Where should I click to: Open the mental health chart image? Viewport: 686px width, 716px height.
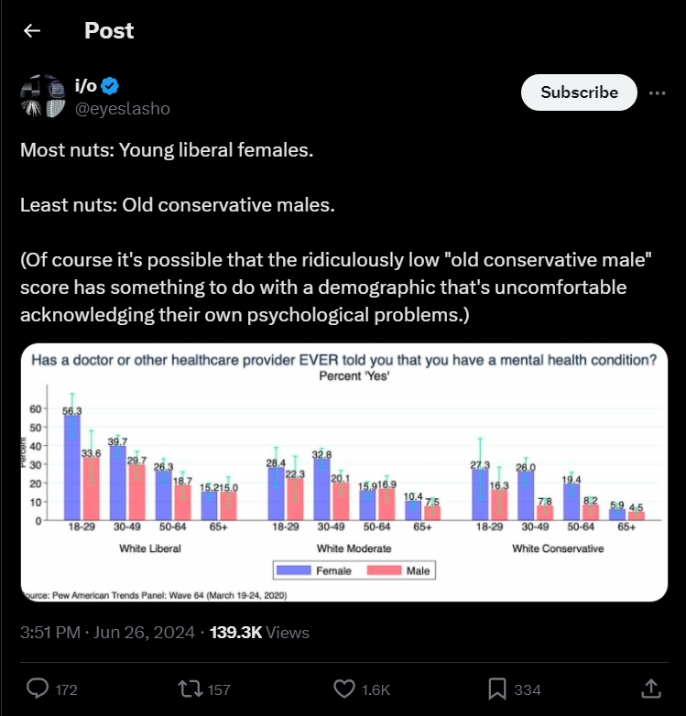(343, 472)
